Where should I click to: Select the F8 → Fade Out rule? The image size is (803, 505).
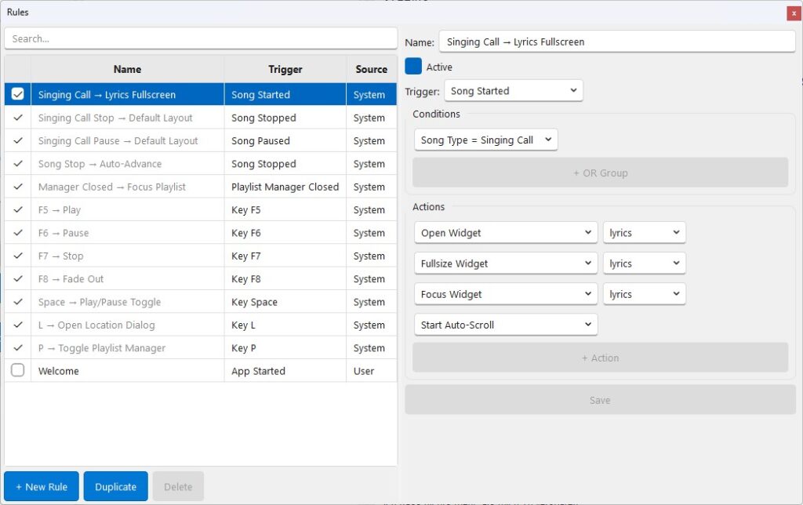[125, 279]
